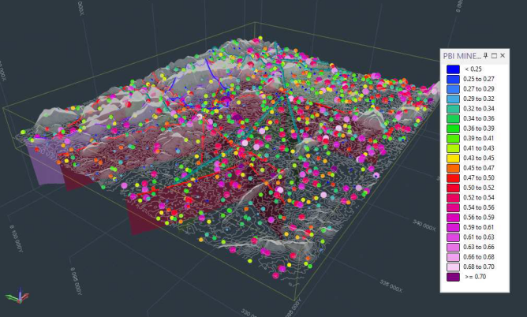Pick the swatch for 0.29 to 0.32
This screenshot has width=527, height=317.
[453, 99]
